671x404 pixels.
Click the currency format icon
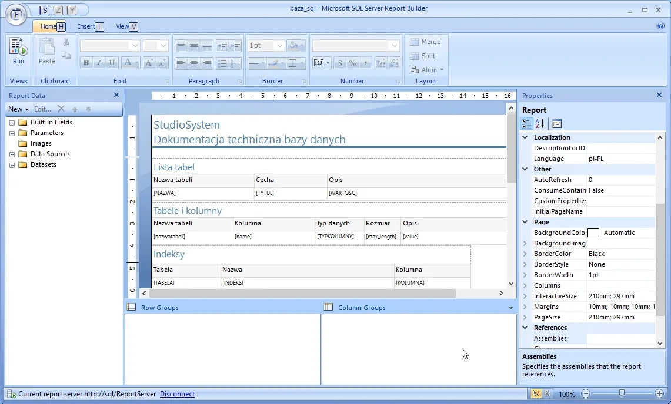click(340, 63)
